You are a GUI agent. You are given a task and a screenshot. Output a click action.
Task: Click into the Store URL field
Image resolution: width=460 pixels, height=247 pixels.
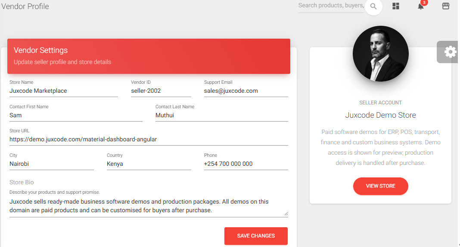149,140
